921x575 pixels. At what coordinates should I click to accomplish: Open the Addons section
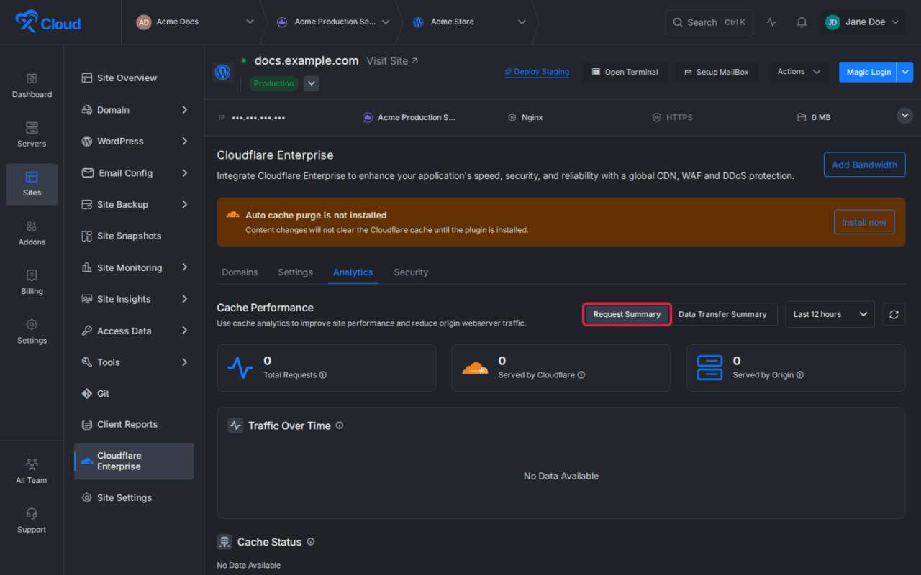(x=32, y=233)
